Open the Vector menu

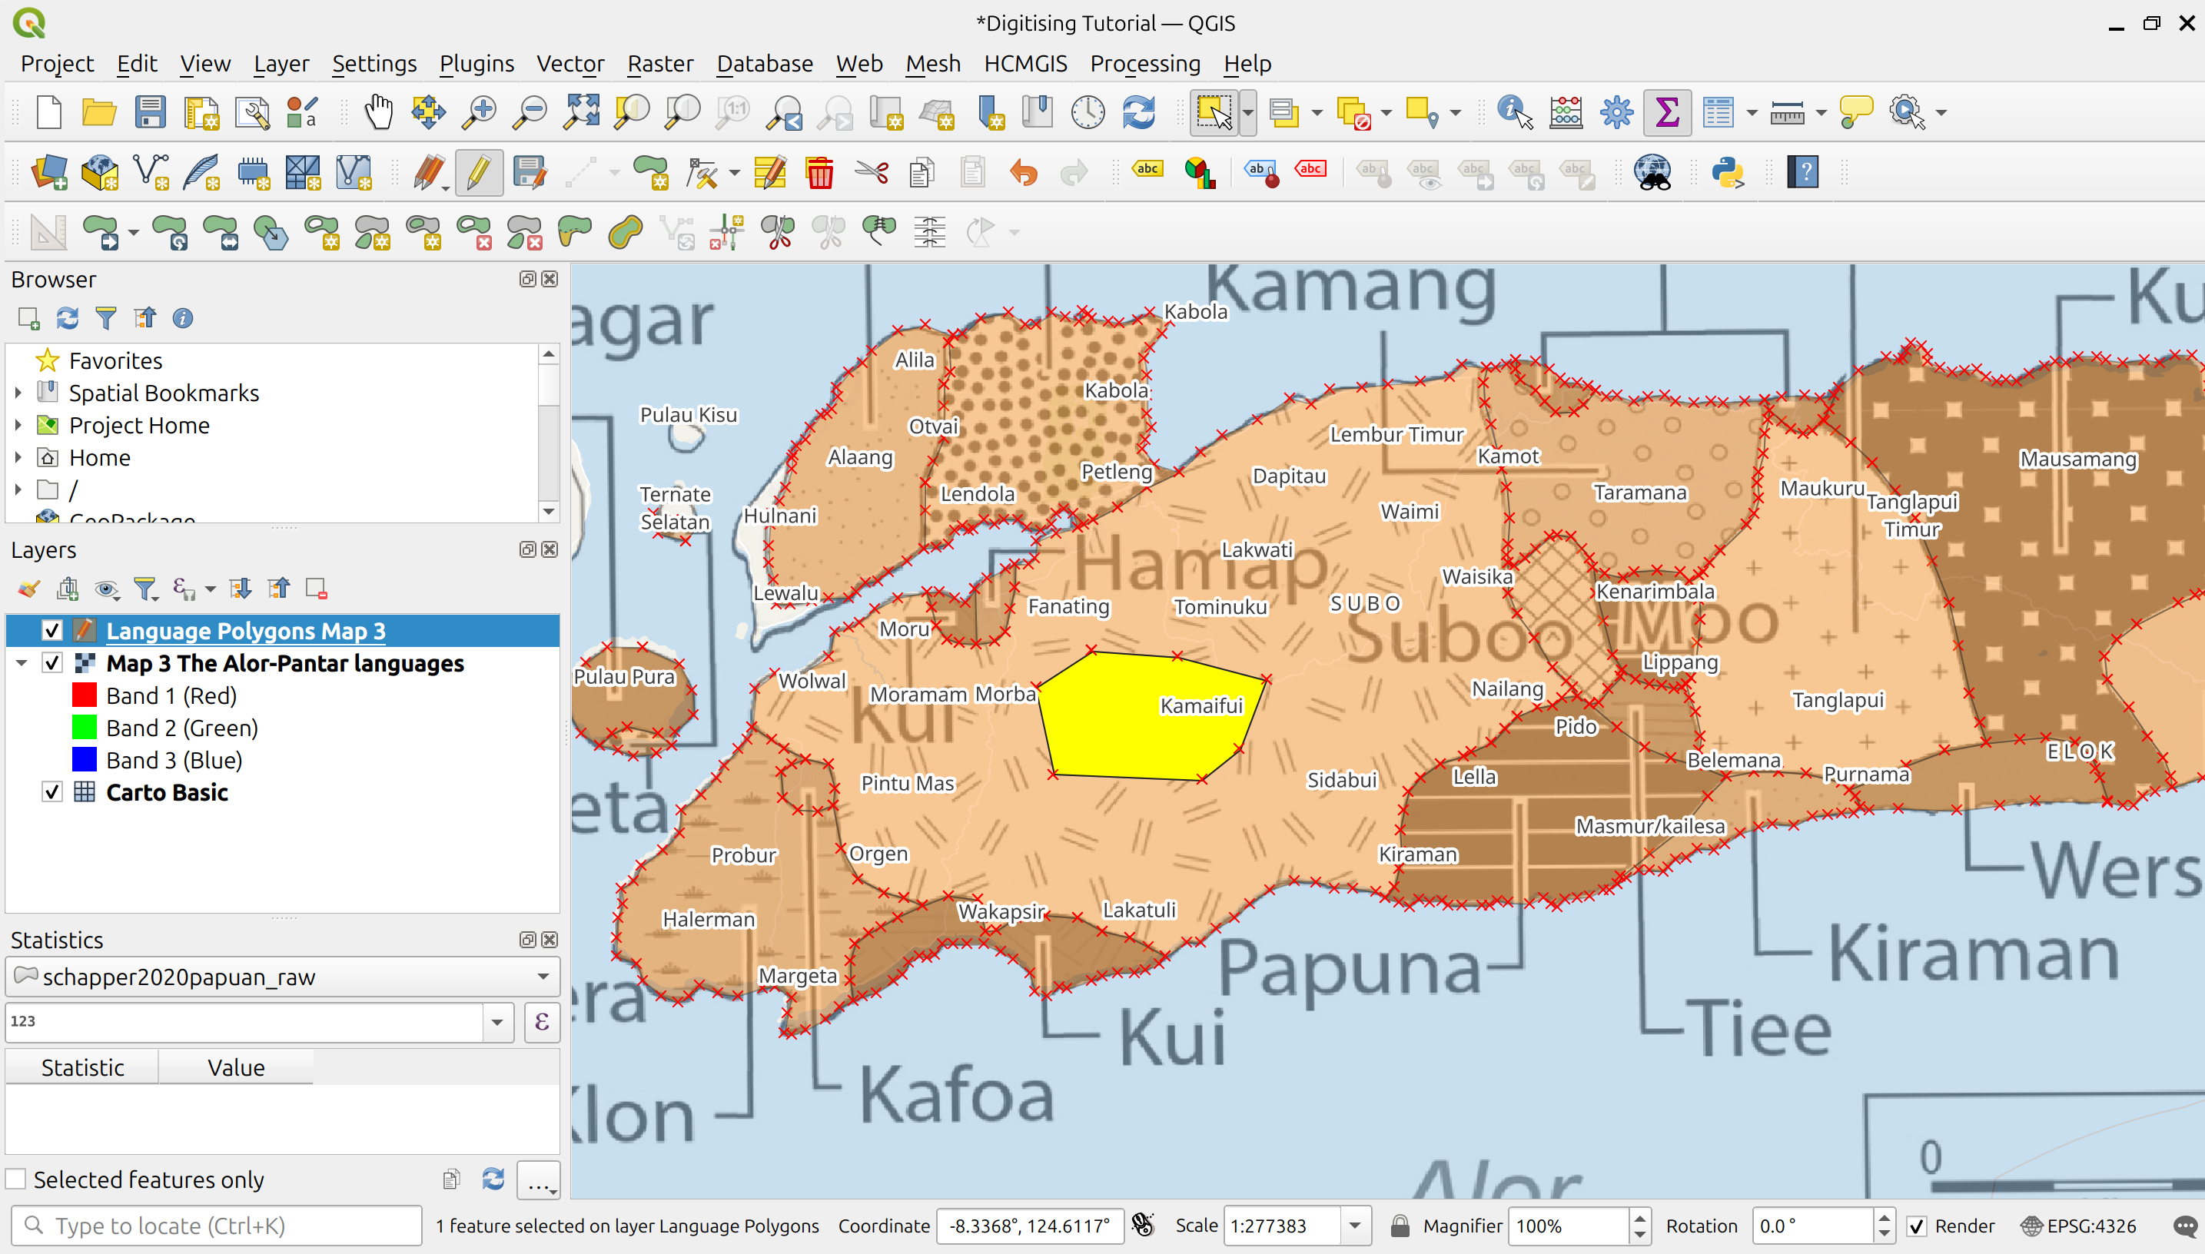[x=570, y=64]
